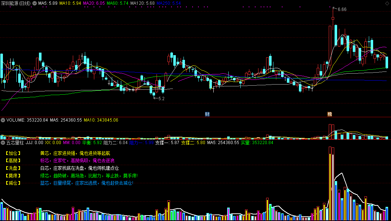Select the MA5: 5.89 indicator label
Screen dimensions: 391x221
pyautogui.click(x=48, y=4)
